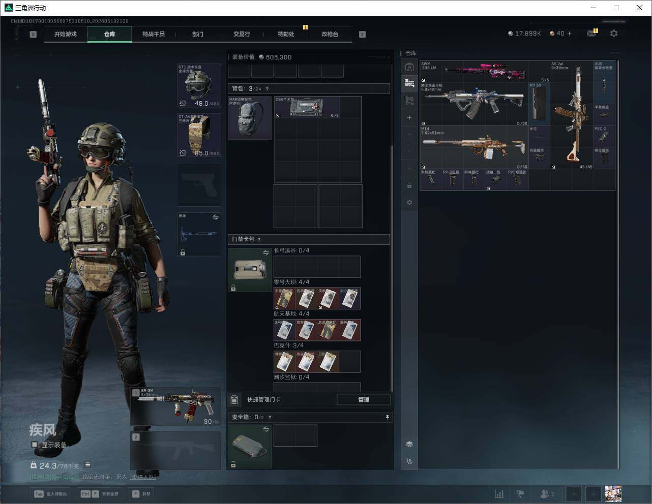This screenshot has height=504, width=652.
Task: Open the statistics chart icon in bottom bar
Action: click(499, 494)
